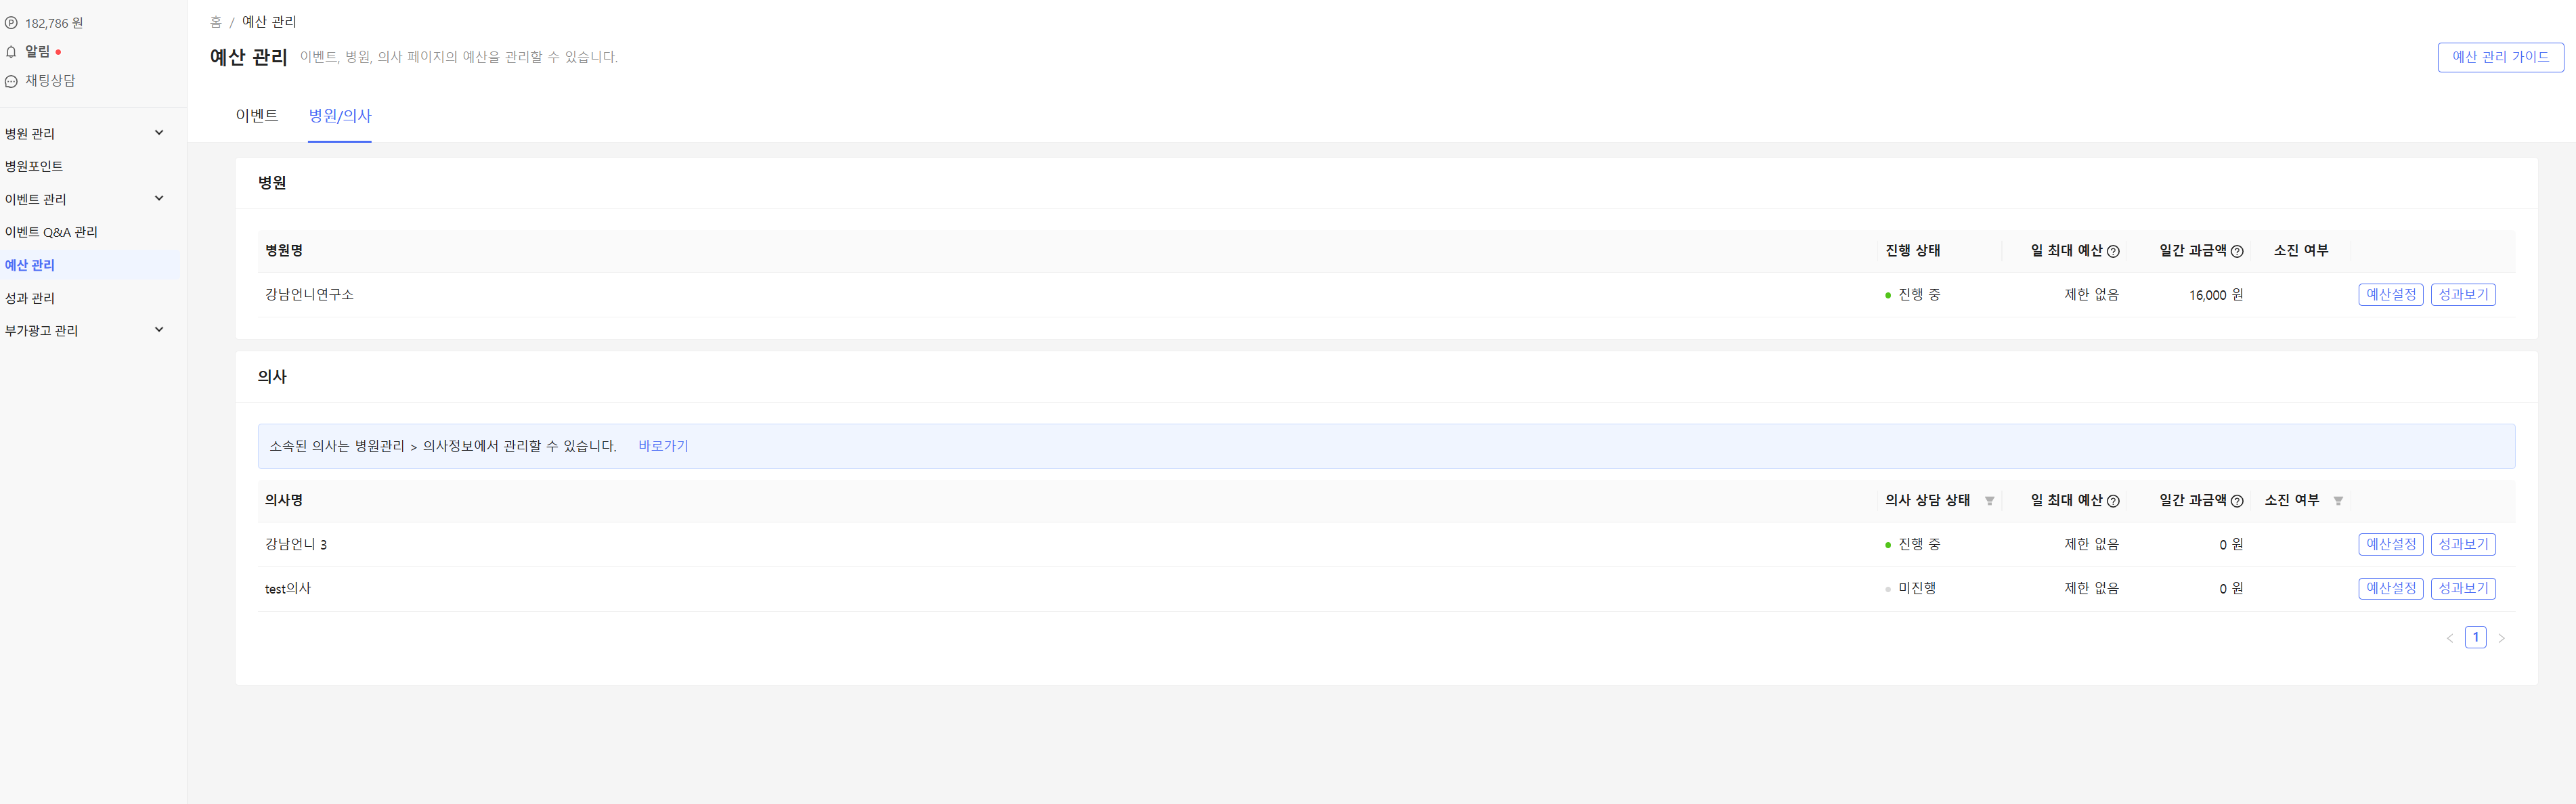
Task: Expand the 병원 관리 sidebar menu
Action: (159, 133)
